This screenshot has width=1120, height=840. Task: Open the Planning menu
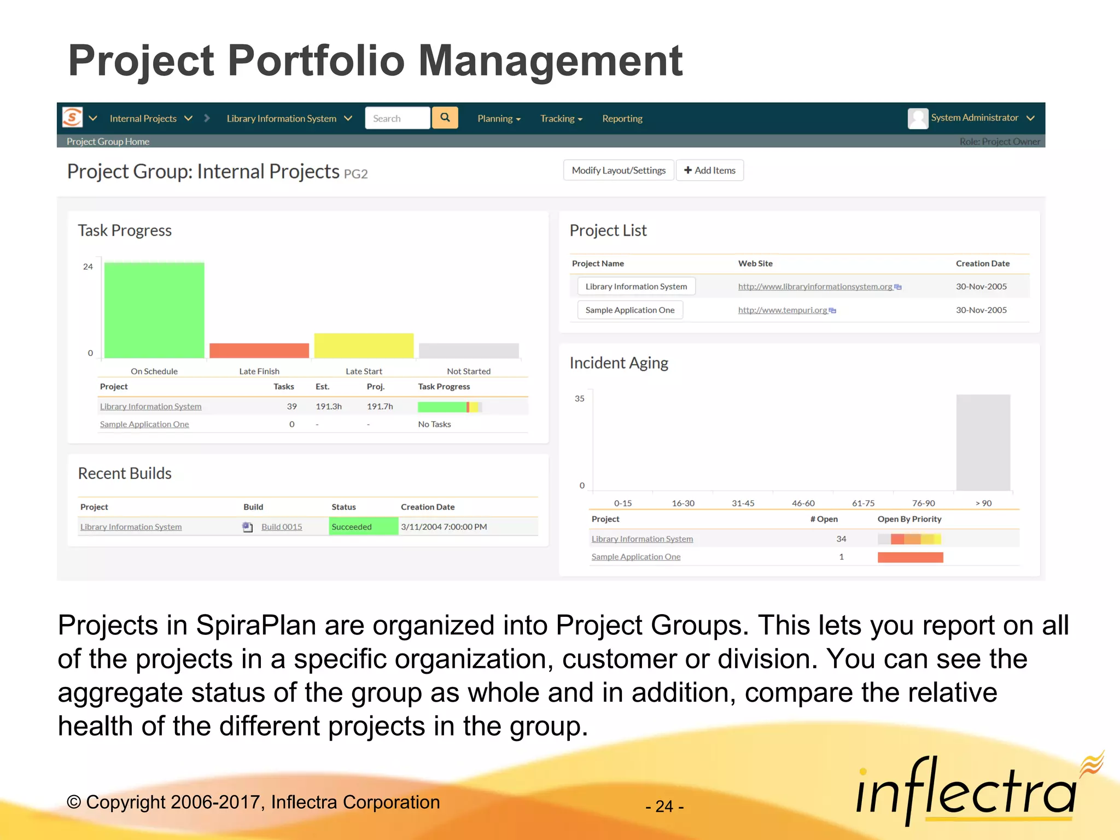499,119
